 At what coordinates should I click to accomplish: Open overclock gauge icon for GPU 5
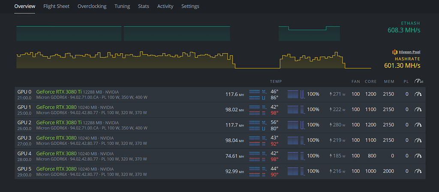coord(418,171)
